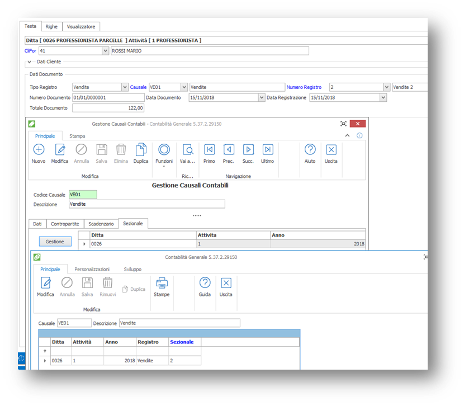Open the Sviluppo ribbon tab
464x406 pixels.
pyautogui.click(x=132, y=270)
